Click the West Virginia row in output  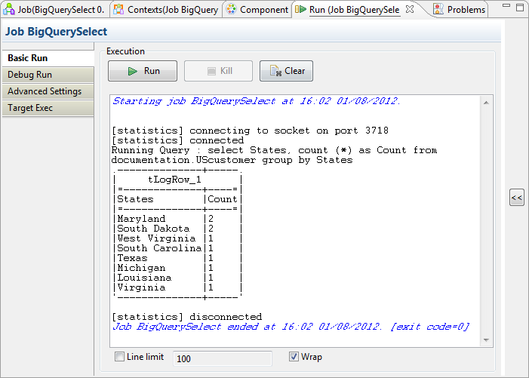pyautogui.click(x=177, y=238)
